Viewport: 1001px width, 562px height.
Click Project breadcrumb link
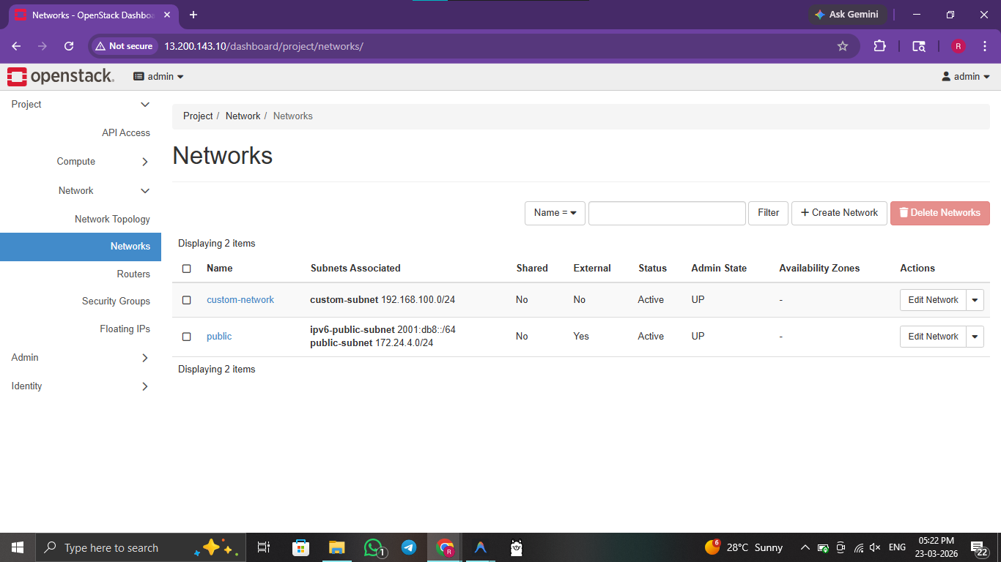click(x=198, y=116)
